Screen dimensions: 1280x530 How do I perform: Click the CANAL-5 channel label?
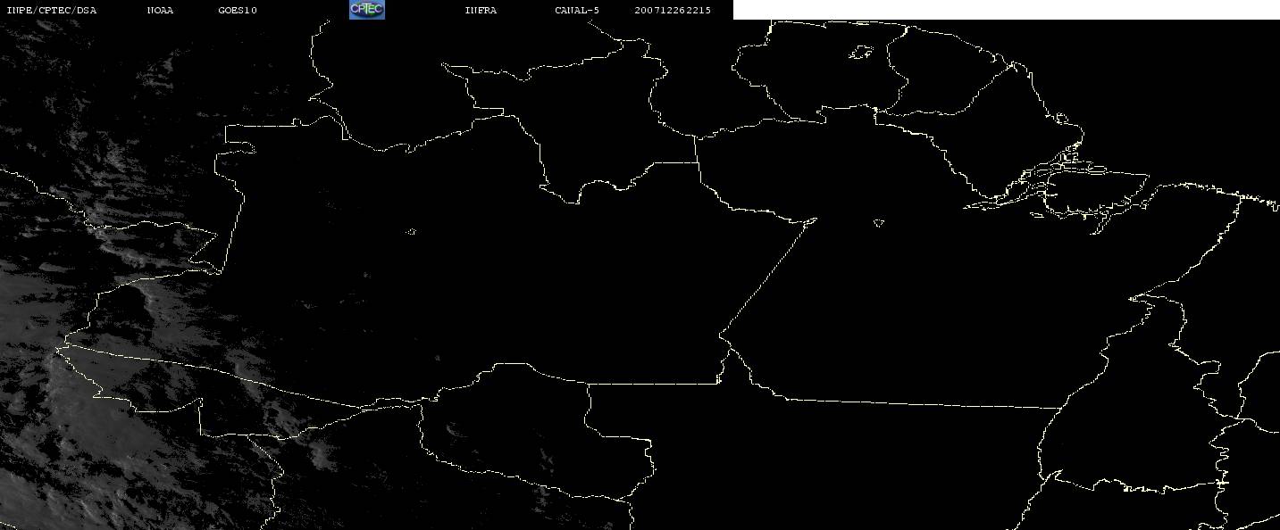pyautogui.click(x=577, y=11)
